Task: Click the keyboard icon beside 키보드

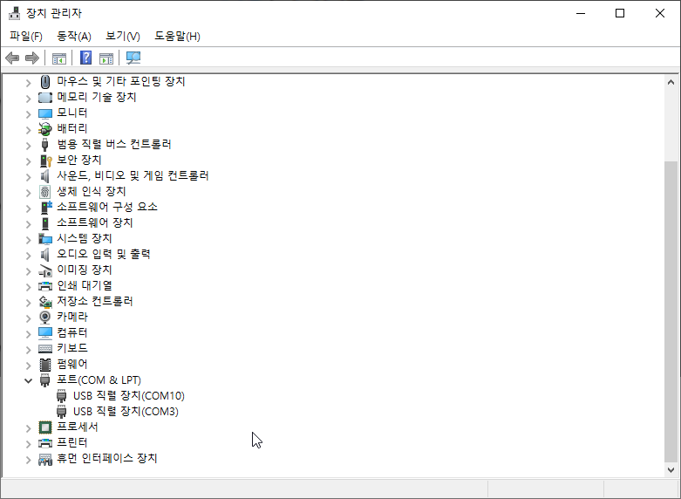Action: coord(45,349)
